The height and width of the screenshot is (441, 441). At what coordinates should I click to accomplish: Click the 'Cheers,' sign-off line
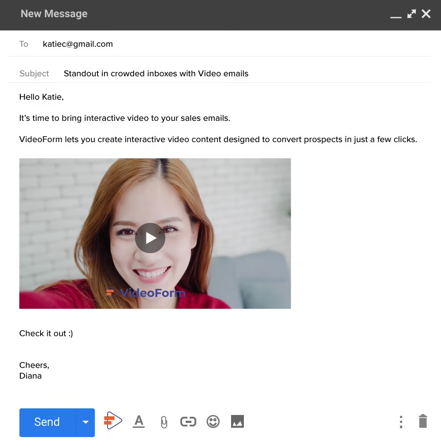coord(34,365)
